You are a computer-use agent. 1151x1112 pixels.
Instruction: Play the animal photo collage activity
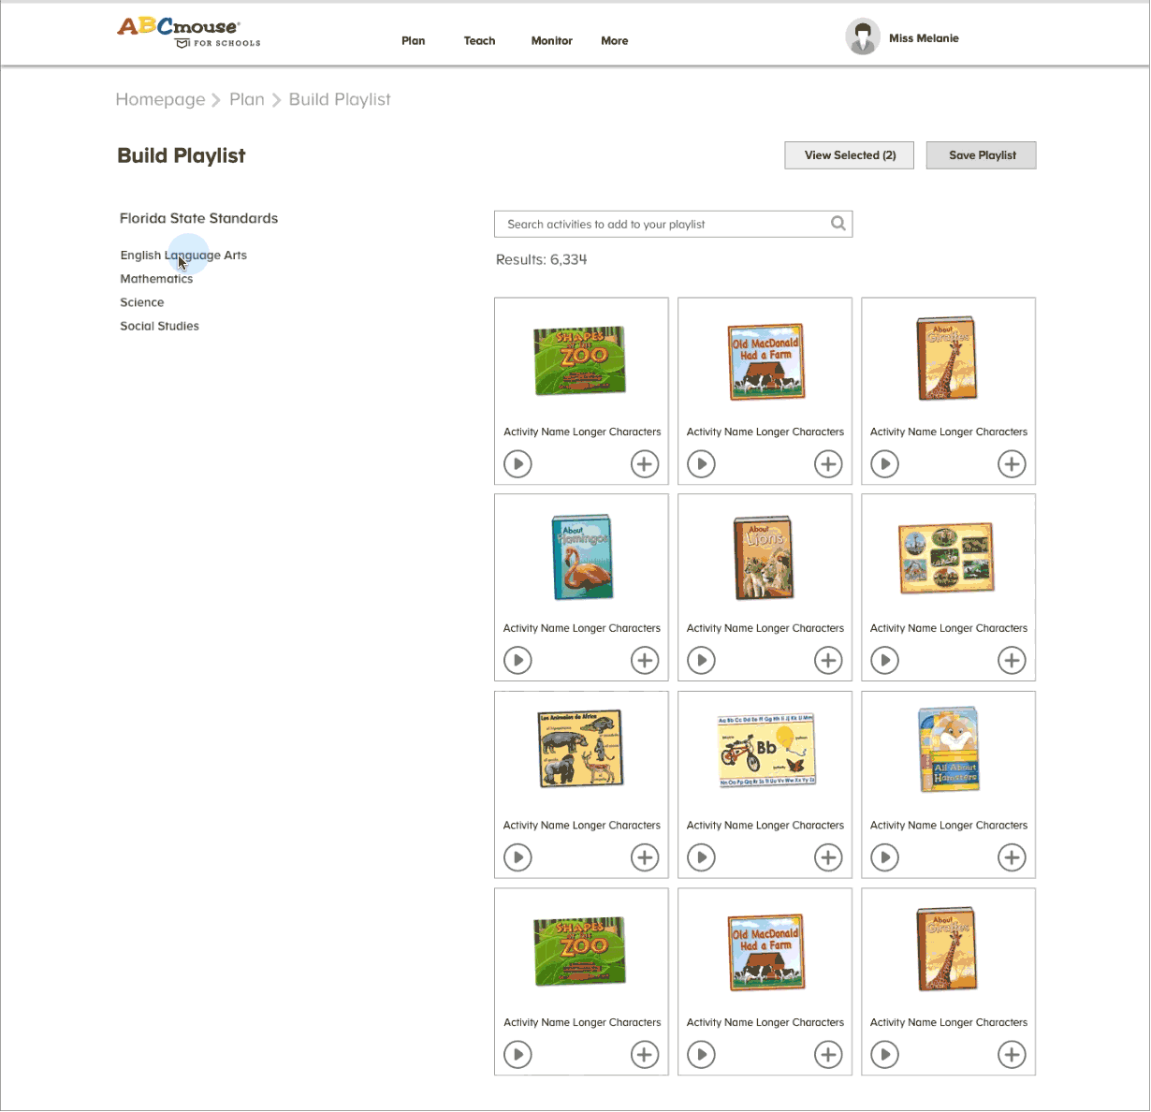[884, 661]
